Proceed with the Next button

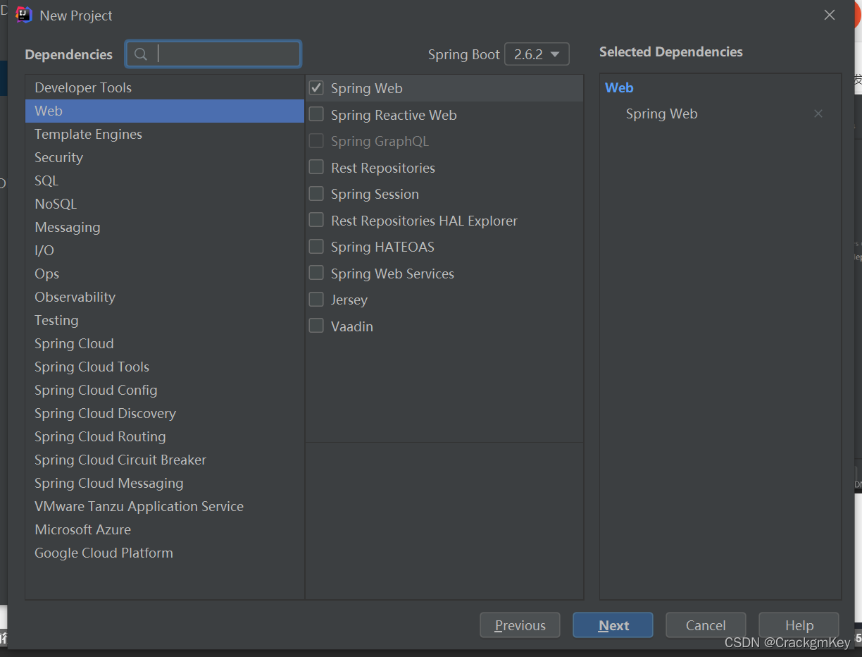pyautogui.click(x=613, y=625)
